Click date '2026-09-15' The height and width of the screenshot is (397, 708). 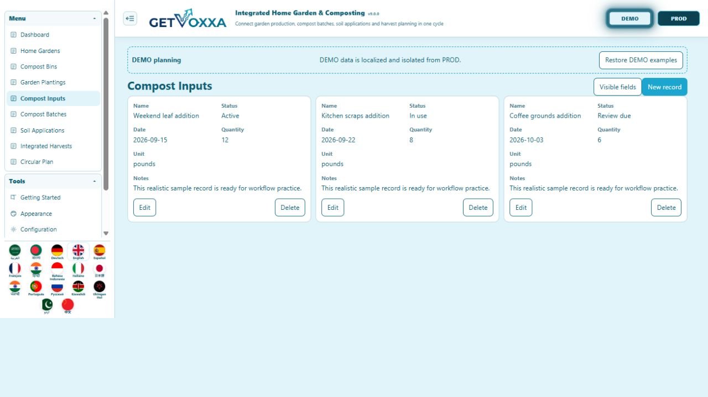[x=150, y=140]
